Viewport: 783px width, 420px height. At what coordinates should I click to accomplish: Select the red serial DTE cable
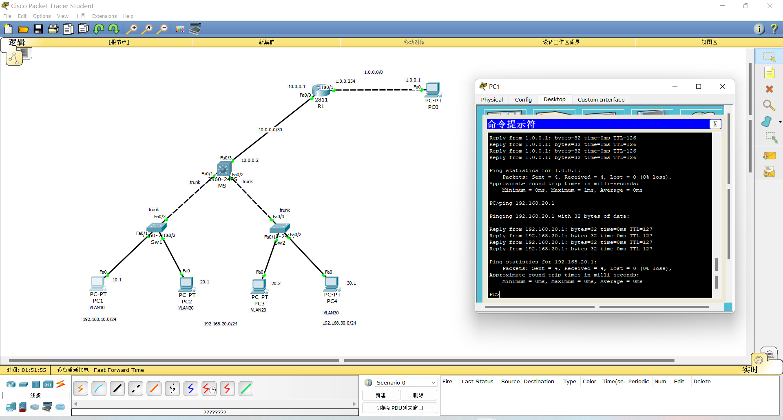pos(228,389)
